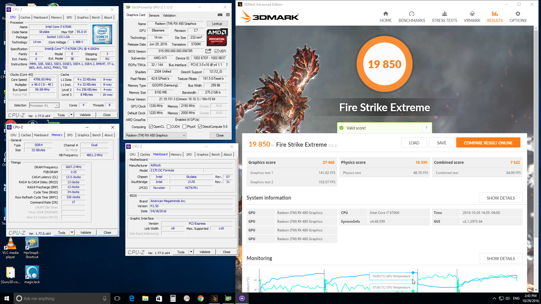Image resolution: width=541 pixels, height=304 pixels.
Task: Click GPU Temperature marker on monitoring graph
Action: point(413,273)
